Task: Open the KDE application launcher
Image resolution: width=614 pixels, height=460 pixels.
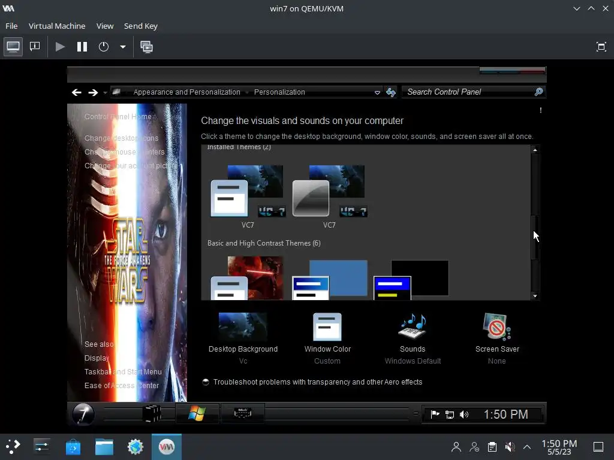Action: (13, 447)
